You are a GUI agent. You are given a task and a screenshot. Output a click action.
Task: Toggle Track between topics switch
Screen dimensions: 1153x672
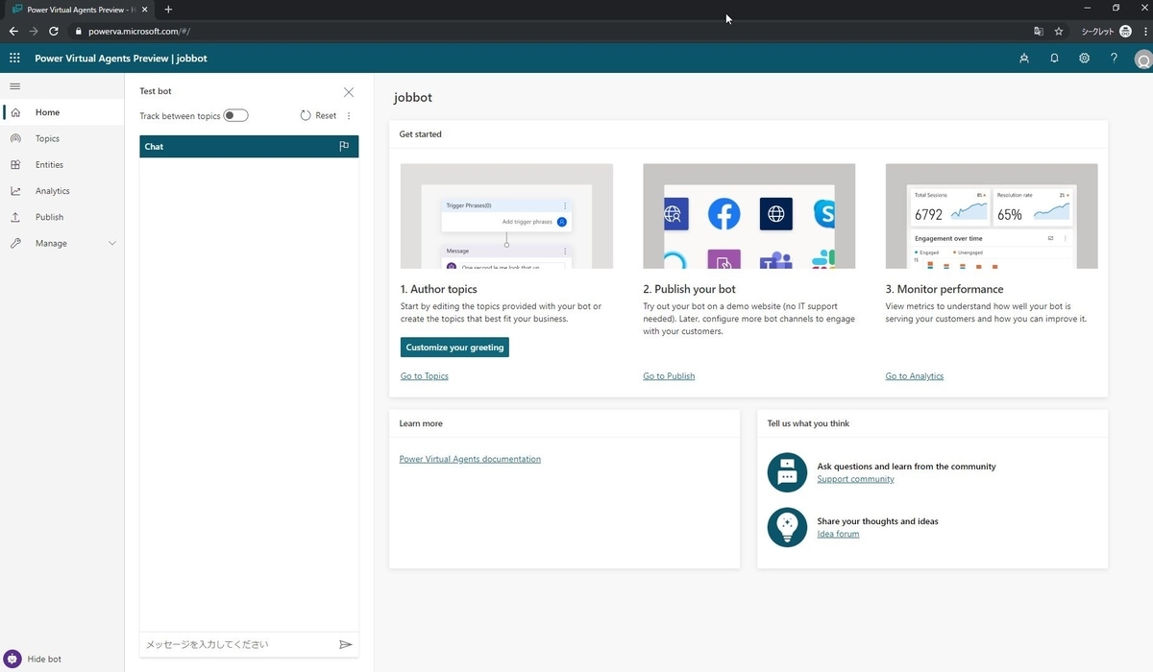tap(235, 115)
